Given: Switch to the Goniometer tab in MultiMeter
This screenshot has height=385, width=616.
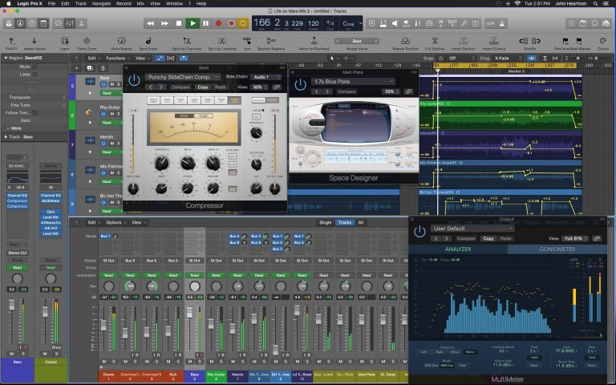Looking at the screenshot, I should [x=559, y=249].
